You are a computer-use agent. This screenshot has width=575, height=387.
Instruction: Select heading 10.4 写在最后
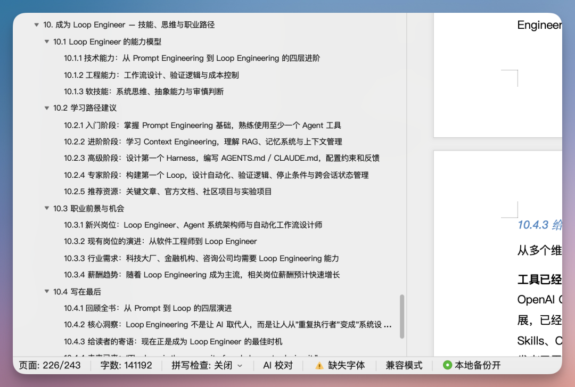point(77,292)
